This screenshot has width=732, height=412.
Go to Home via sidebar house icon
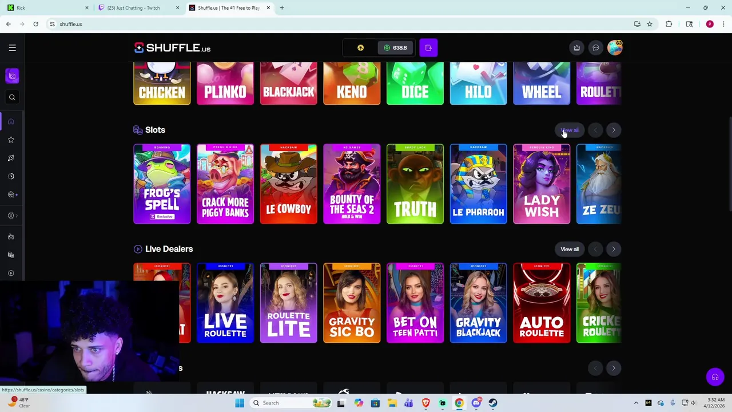(x=11, y=121)
